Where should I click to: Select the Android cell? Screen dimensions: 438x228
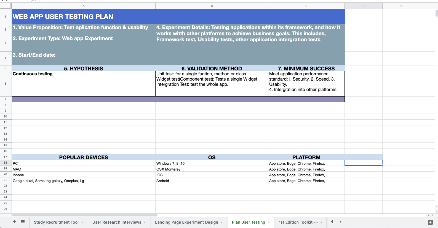(x=212, y=180)
